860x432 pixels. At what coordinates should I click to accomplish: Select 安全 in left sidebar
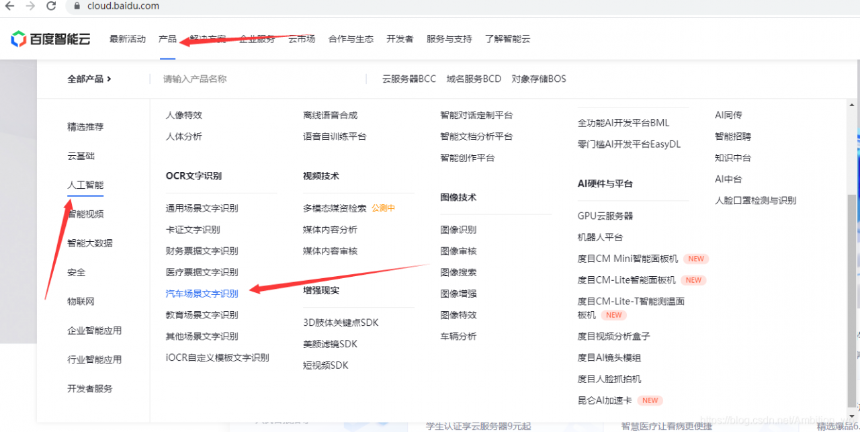click(77, 272)
